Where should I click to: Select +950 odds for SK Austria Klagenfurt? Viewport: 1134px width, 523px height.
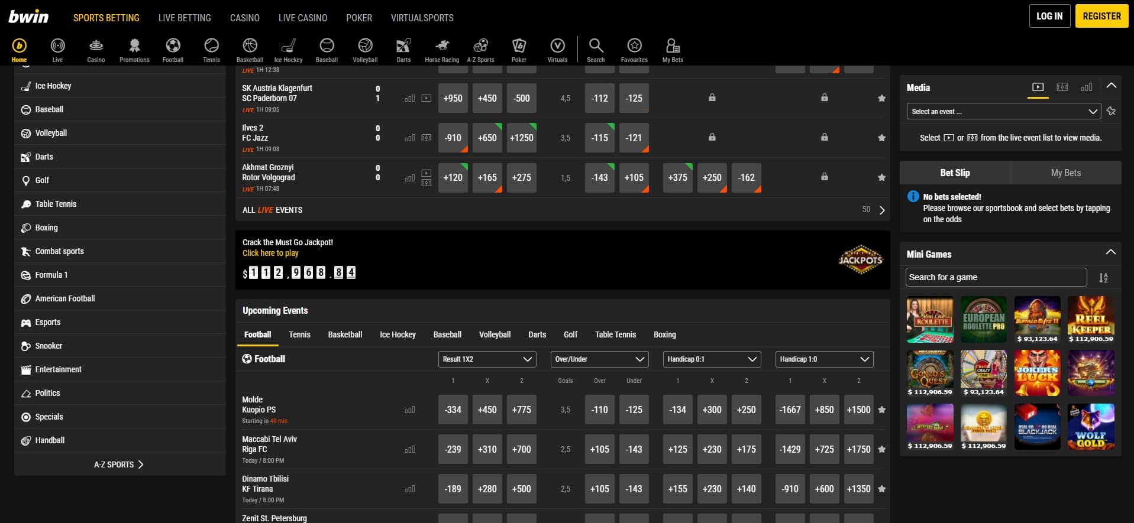(x=453, y=98)
